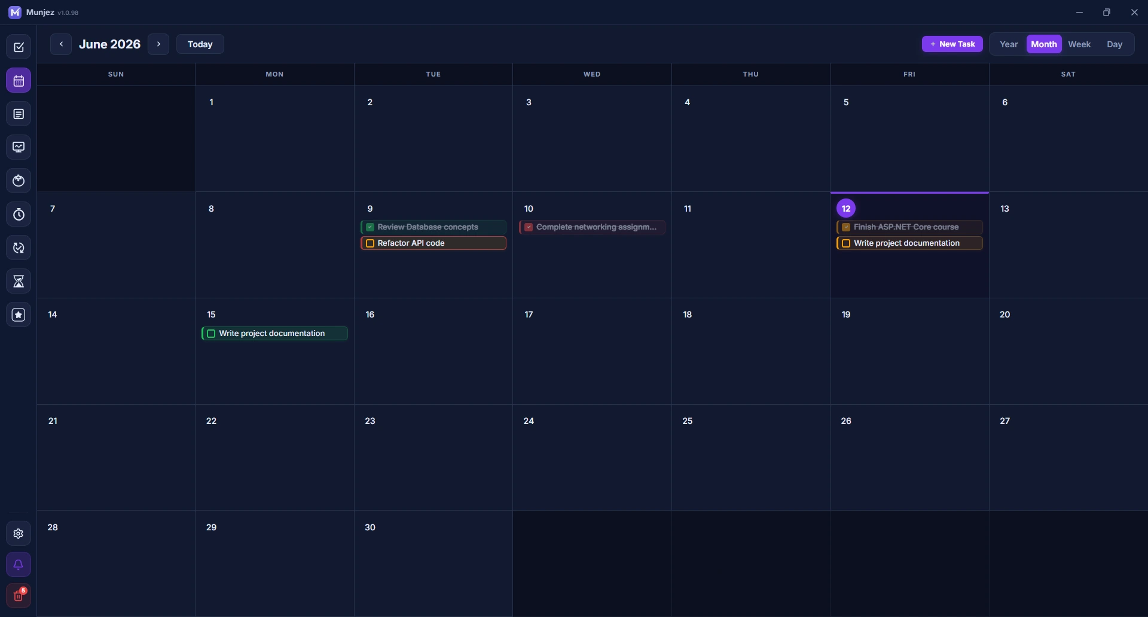This screenshot has height=617, width=1148.
Task: Select the Calendar sidebar icon
Action: [x=19, y=81]
